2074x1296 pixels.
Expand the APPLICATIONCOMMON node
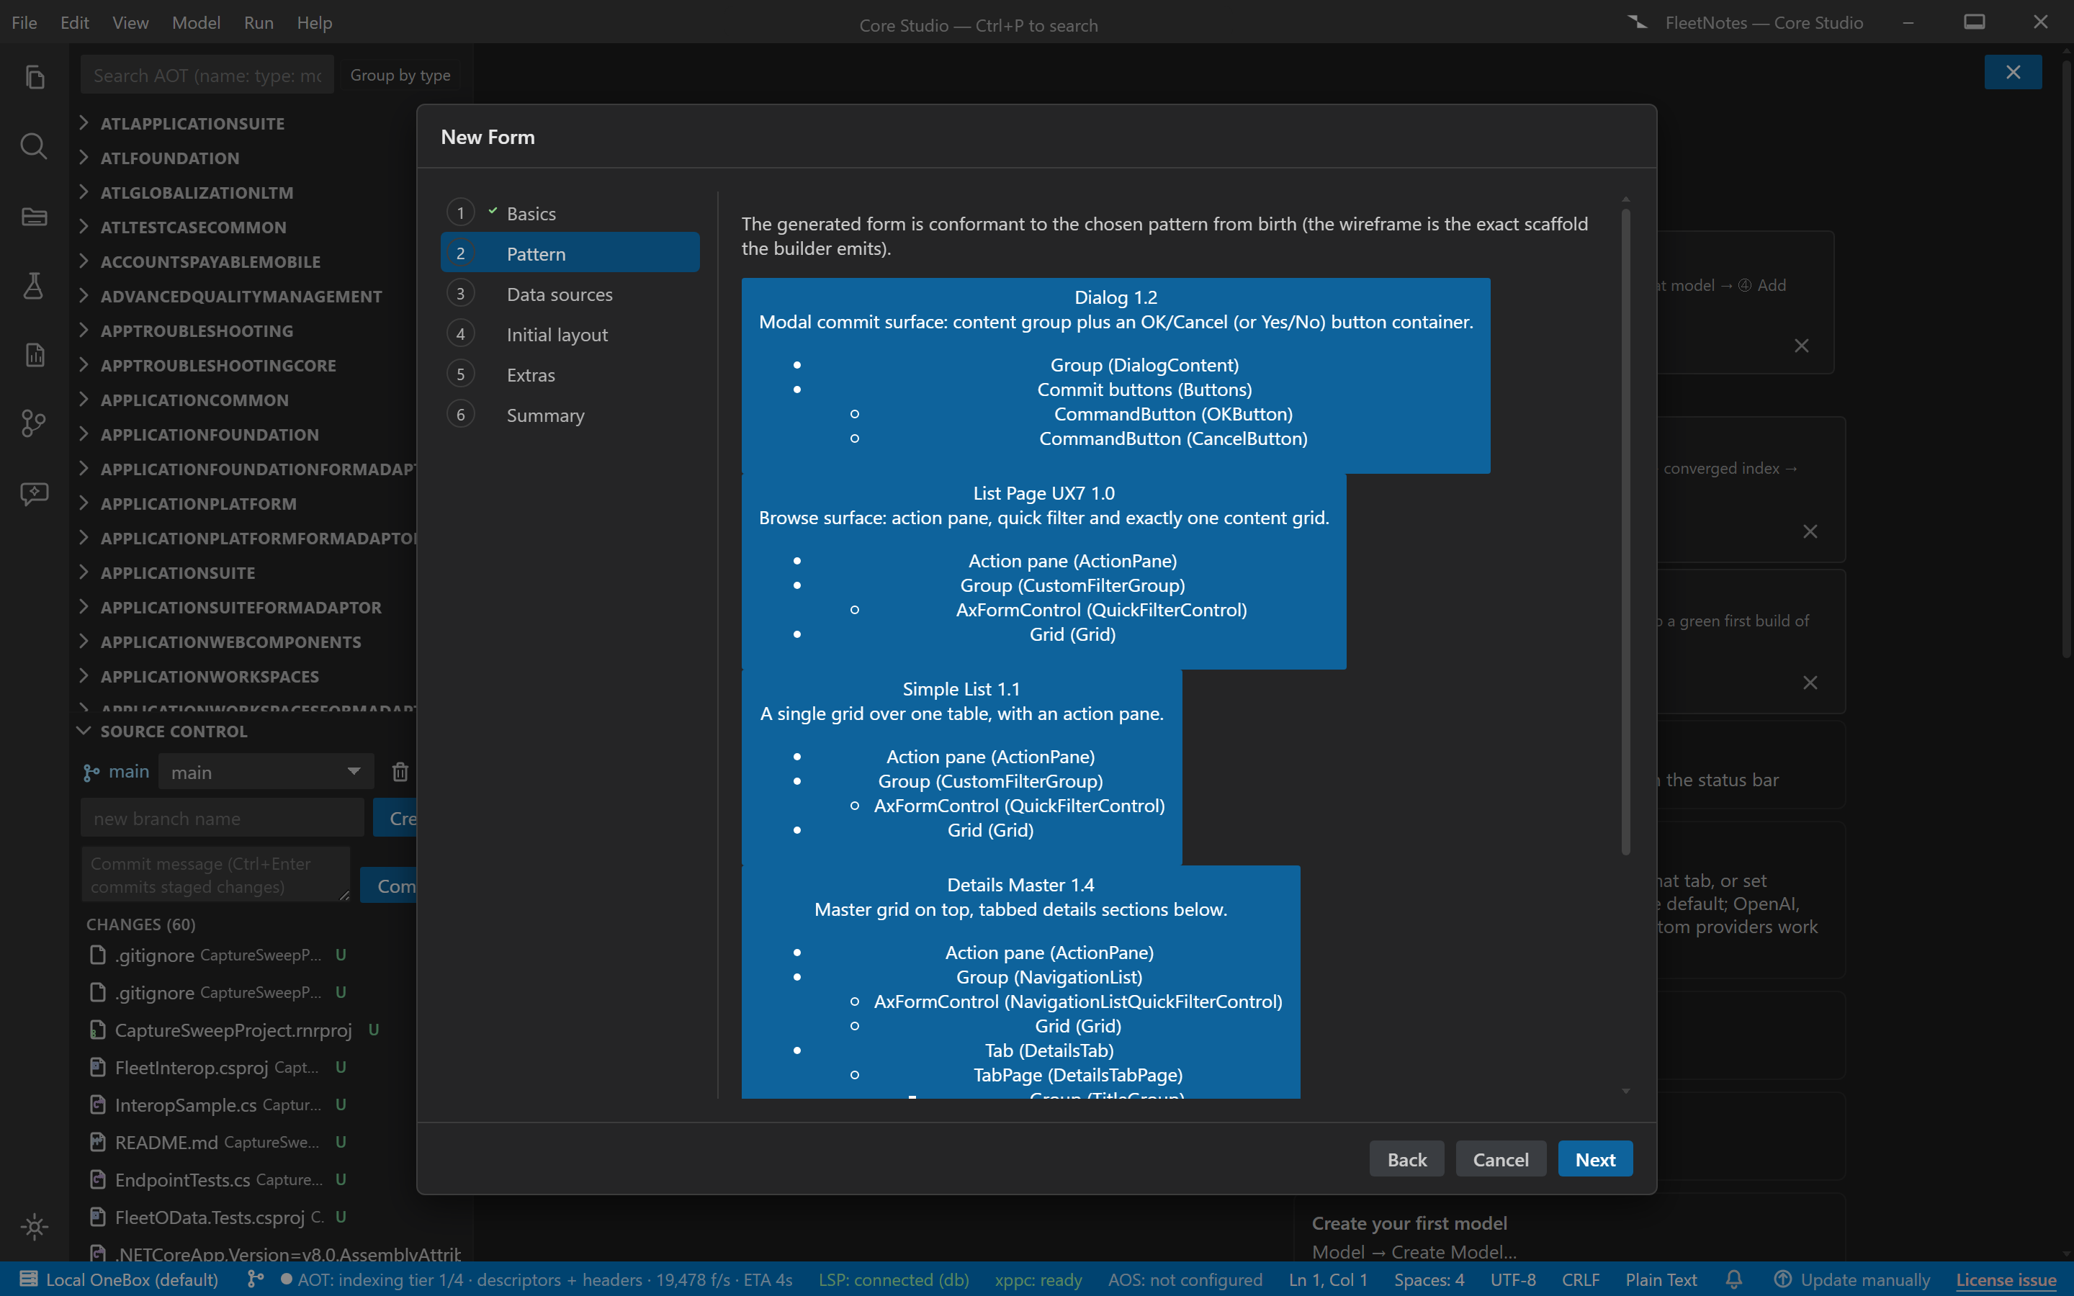click(x=83, y=399)
